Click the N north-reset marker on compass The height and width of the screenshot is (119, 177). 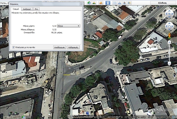click(x=169, y=7)
